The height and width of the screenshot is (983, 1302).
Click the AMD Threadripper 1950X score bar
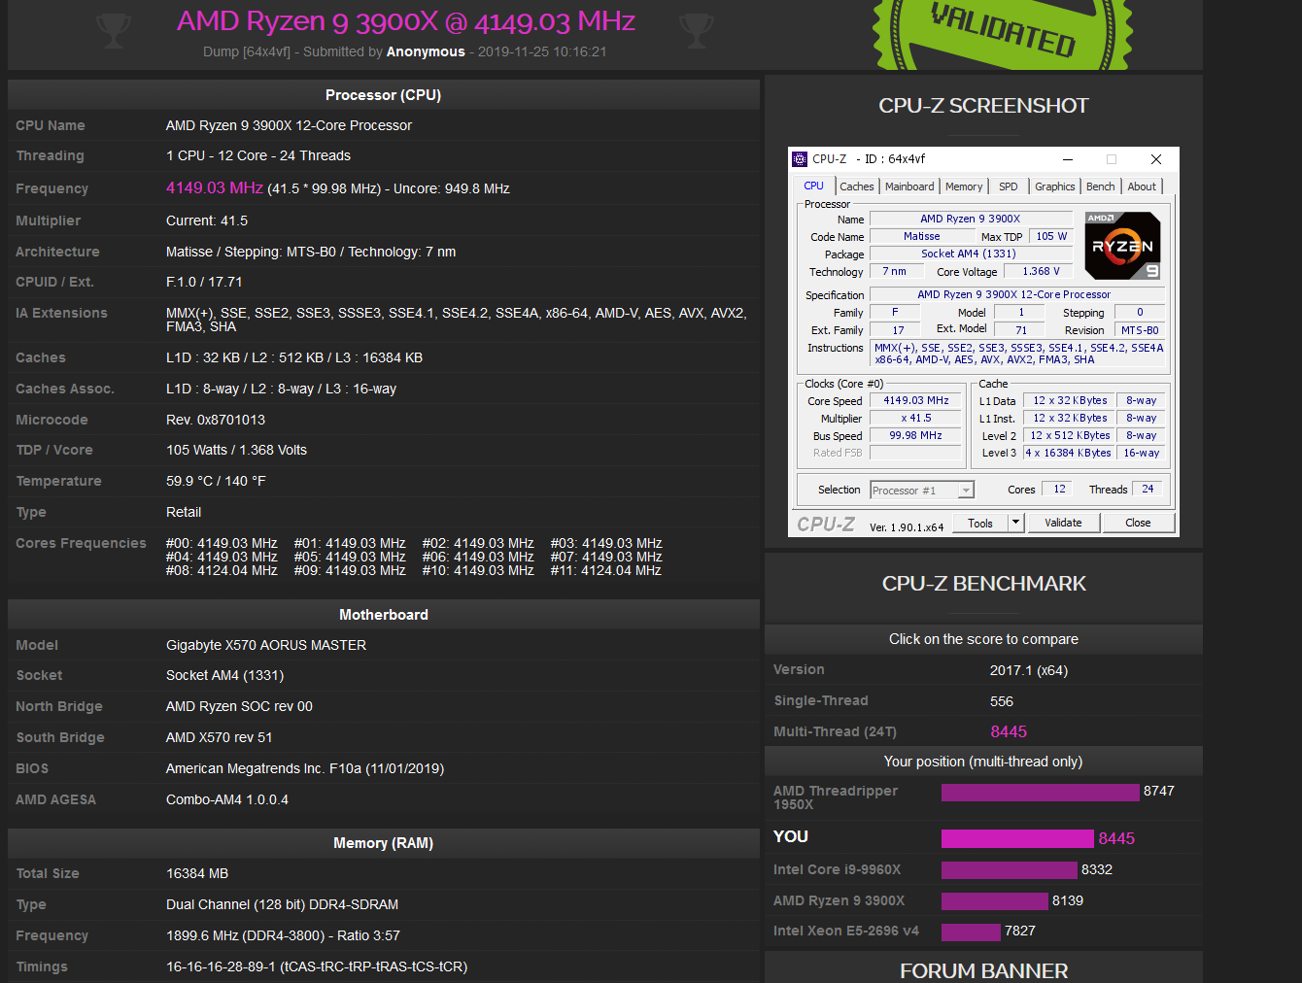click(1040, 792)
